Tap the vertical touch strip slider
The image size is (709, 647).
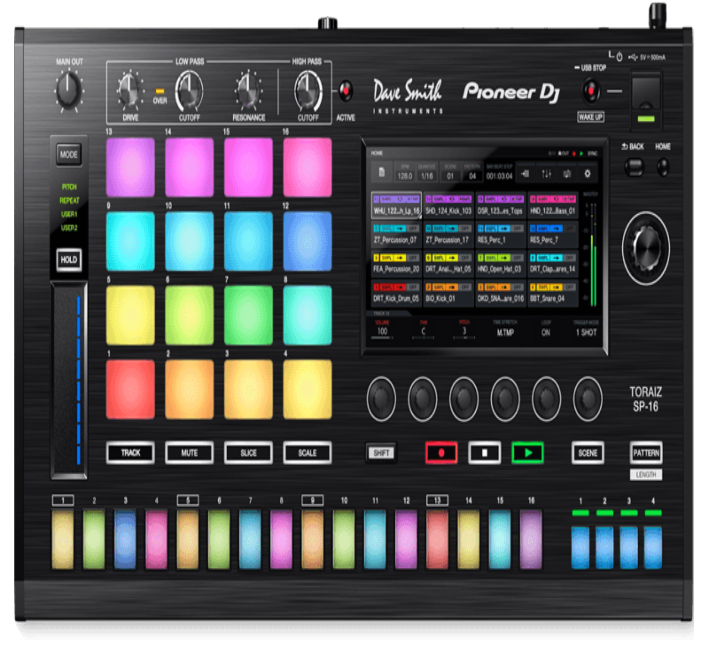tap(70, 380)
